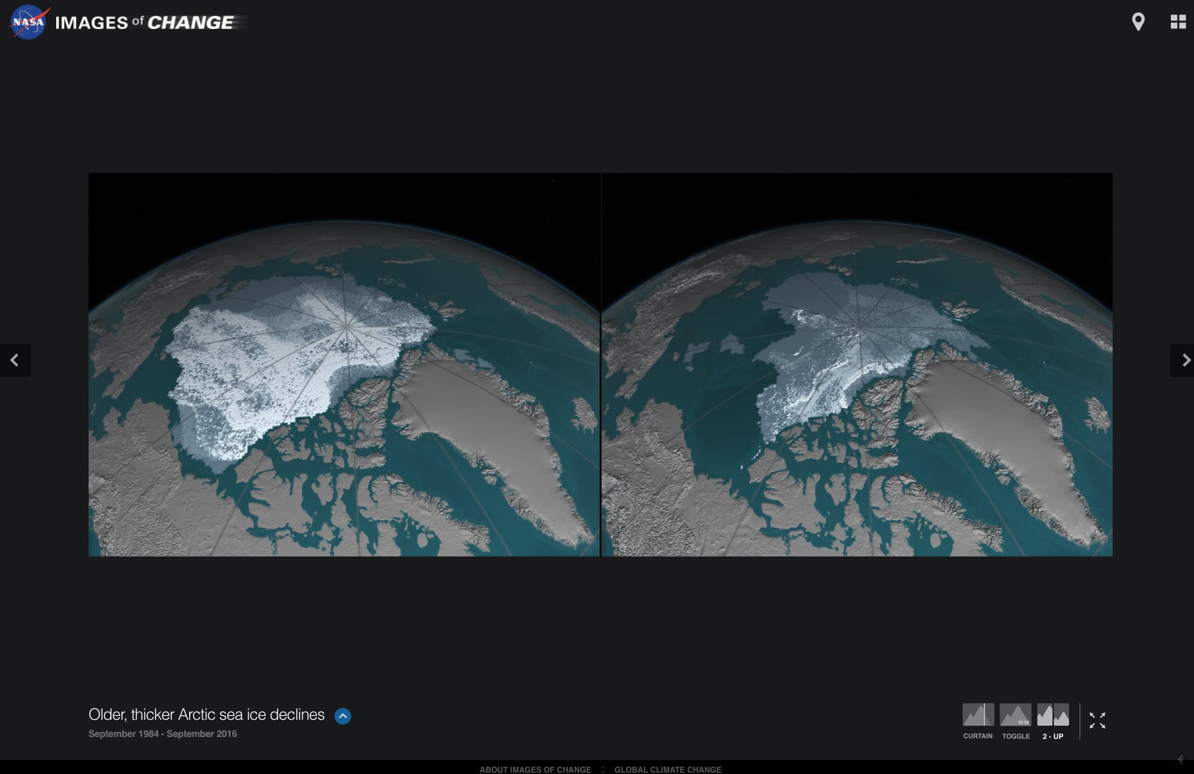Switch to Toggle comparison mode icon
Viewport: 1194px width, 774px height.
point(1015,715)
